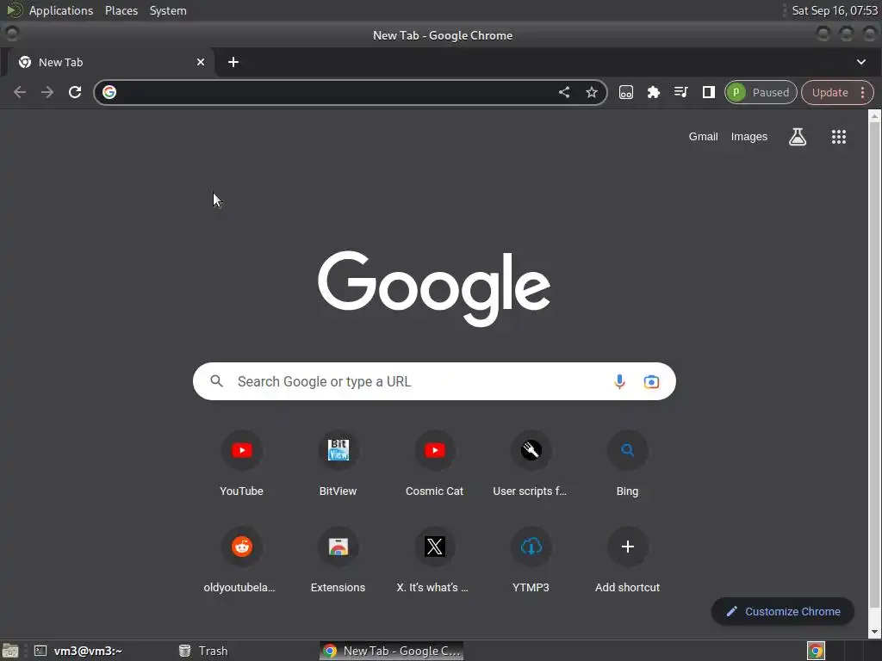This screenshot has height=661, width=882.
Task: Open the oldyoutubela... shortcut
Action: pos(241,560)
